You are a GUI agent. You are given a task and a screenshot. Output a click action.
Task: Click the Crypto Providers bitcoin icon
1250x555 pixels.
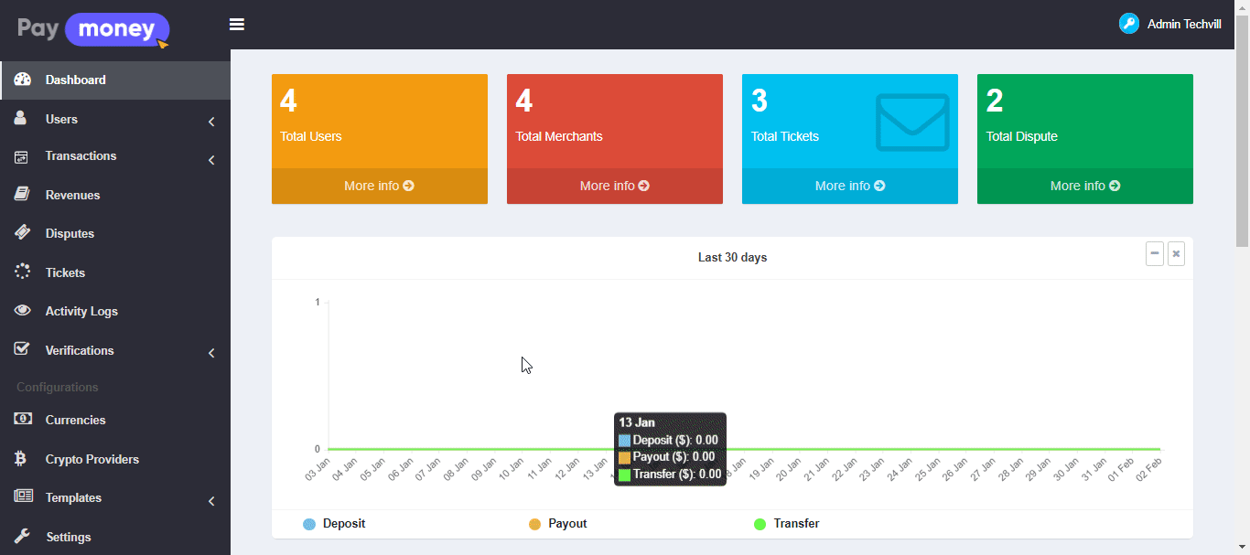(21, 459)
